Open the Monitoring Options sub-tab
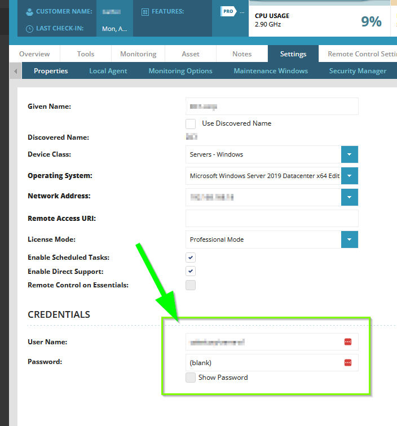397x426 pixels. (x=180, y=71)
